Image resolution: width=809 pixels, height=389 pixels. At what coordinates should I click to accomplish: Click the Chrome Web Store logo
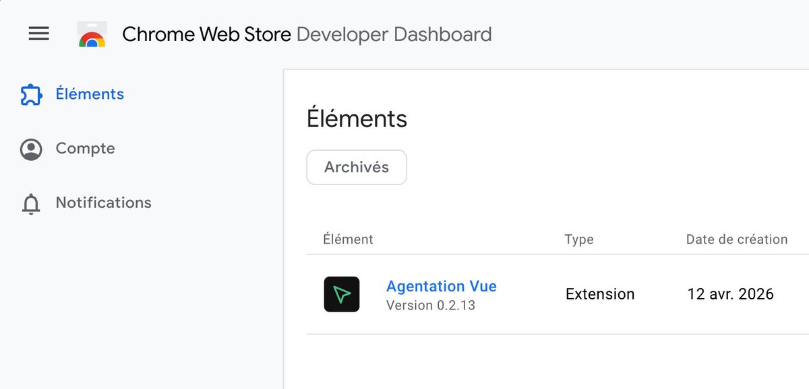tap(92, 34)
